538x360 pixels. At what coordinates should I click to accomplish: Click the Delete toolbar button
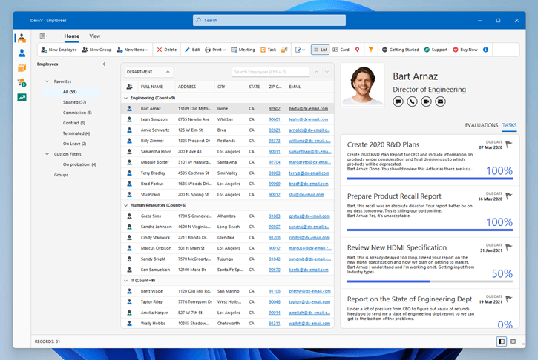click(166, 50)
